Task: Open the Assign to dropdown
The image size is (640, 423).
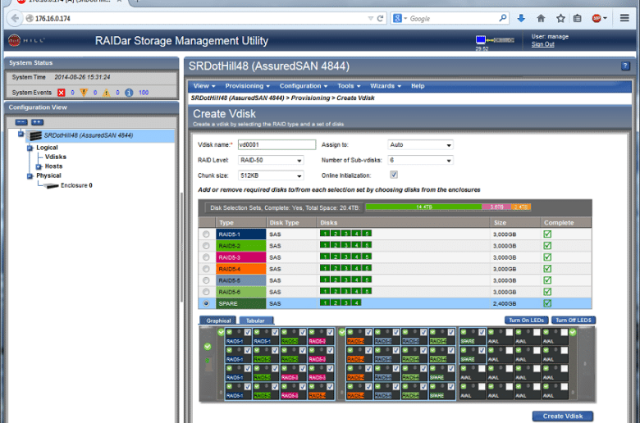Action: 420,145
